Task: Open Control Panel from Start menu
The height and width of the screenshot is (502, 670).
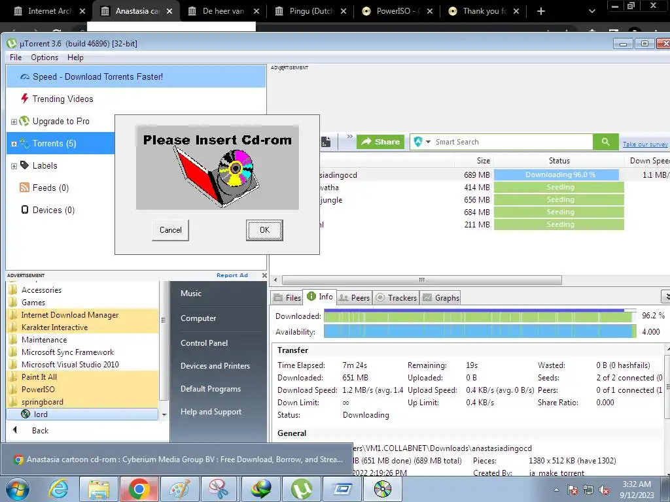Action: coord(204,343)
